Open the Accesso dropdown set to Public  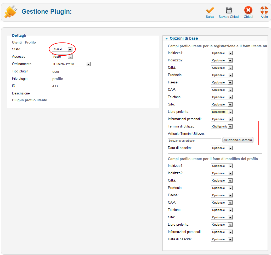(62, 57)
